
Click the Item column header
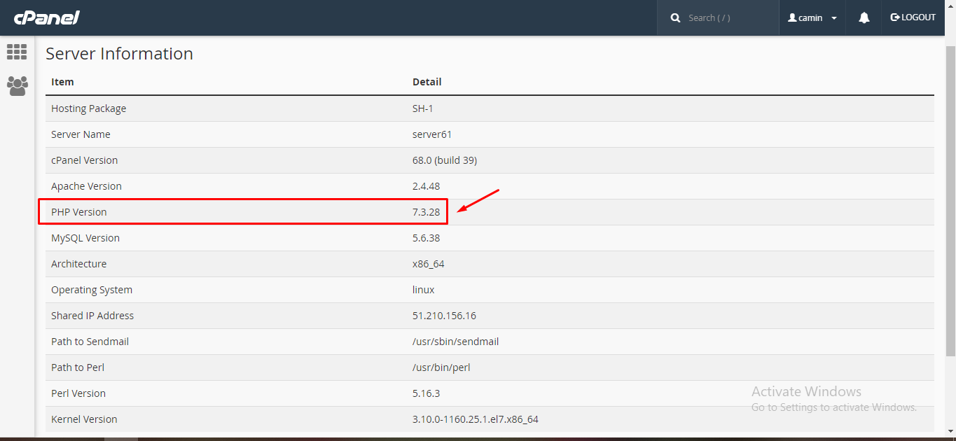[x=62, y=82]
